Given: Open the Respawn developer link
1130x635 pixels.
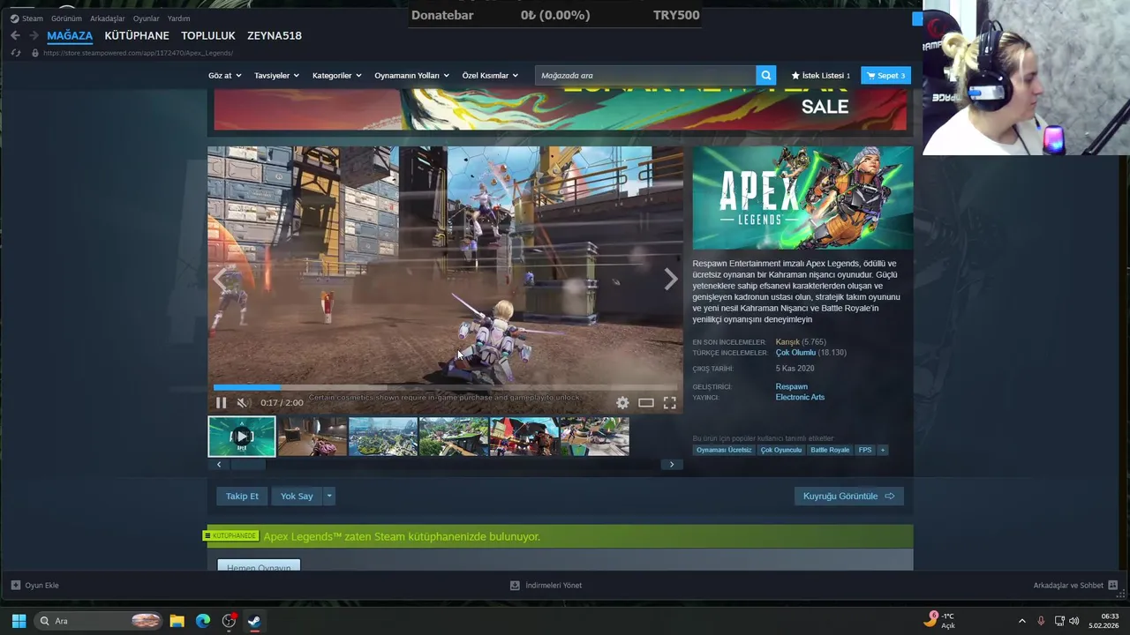Looking at the screenshot, I should pyautogui.click(x=792, y=386).
